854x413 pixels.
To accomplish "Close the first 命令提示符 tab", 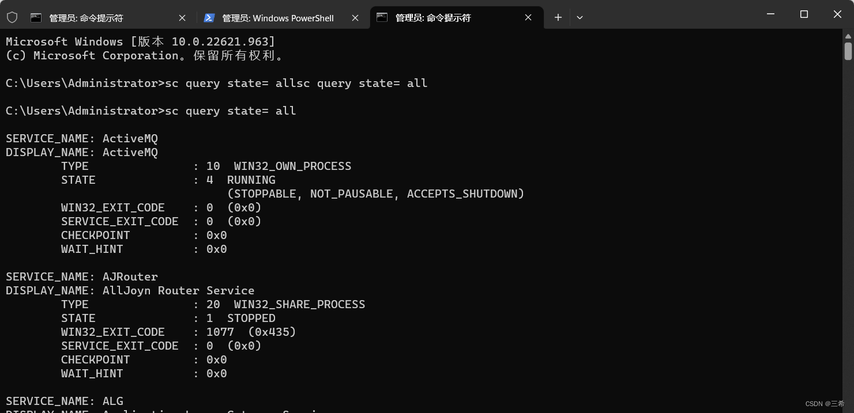I will (x=182, y=18).
